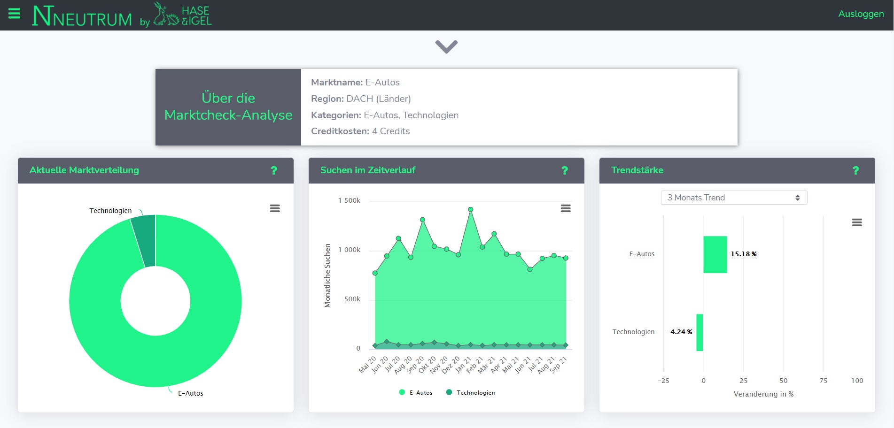Click the Technologien label on donut chart
This screenshot has width=894, height=428.
[x=110, y=211]
